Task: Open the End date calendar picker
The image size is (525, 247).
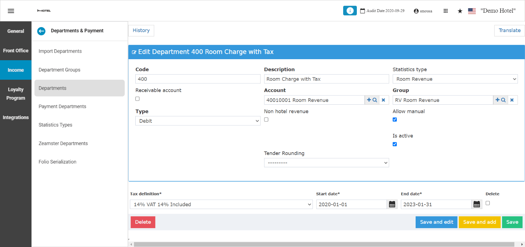Action: [477, 204]
